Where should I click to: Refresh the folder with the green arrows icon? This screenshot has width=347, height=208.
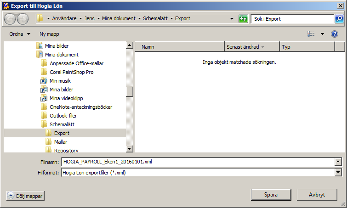click(243, 19)
